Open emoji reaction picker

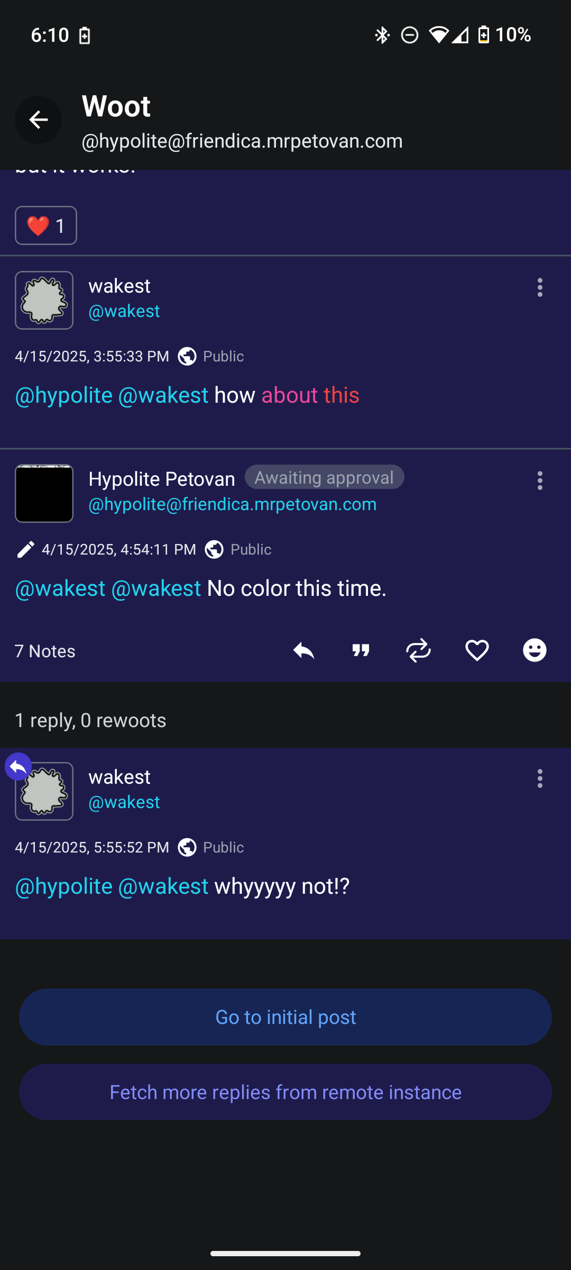click(535, 650)
